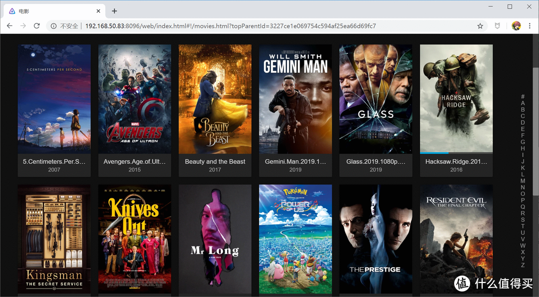Viewport: 539px width, 297px height.
Task: Jump to letter K in alphabet picker
Action: pos(523,168)
